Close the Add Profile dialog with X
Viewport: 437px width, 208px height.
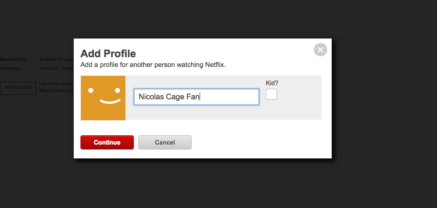[x=320, y=50]
